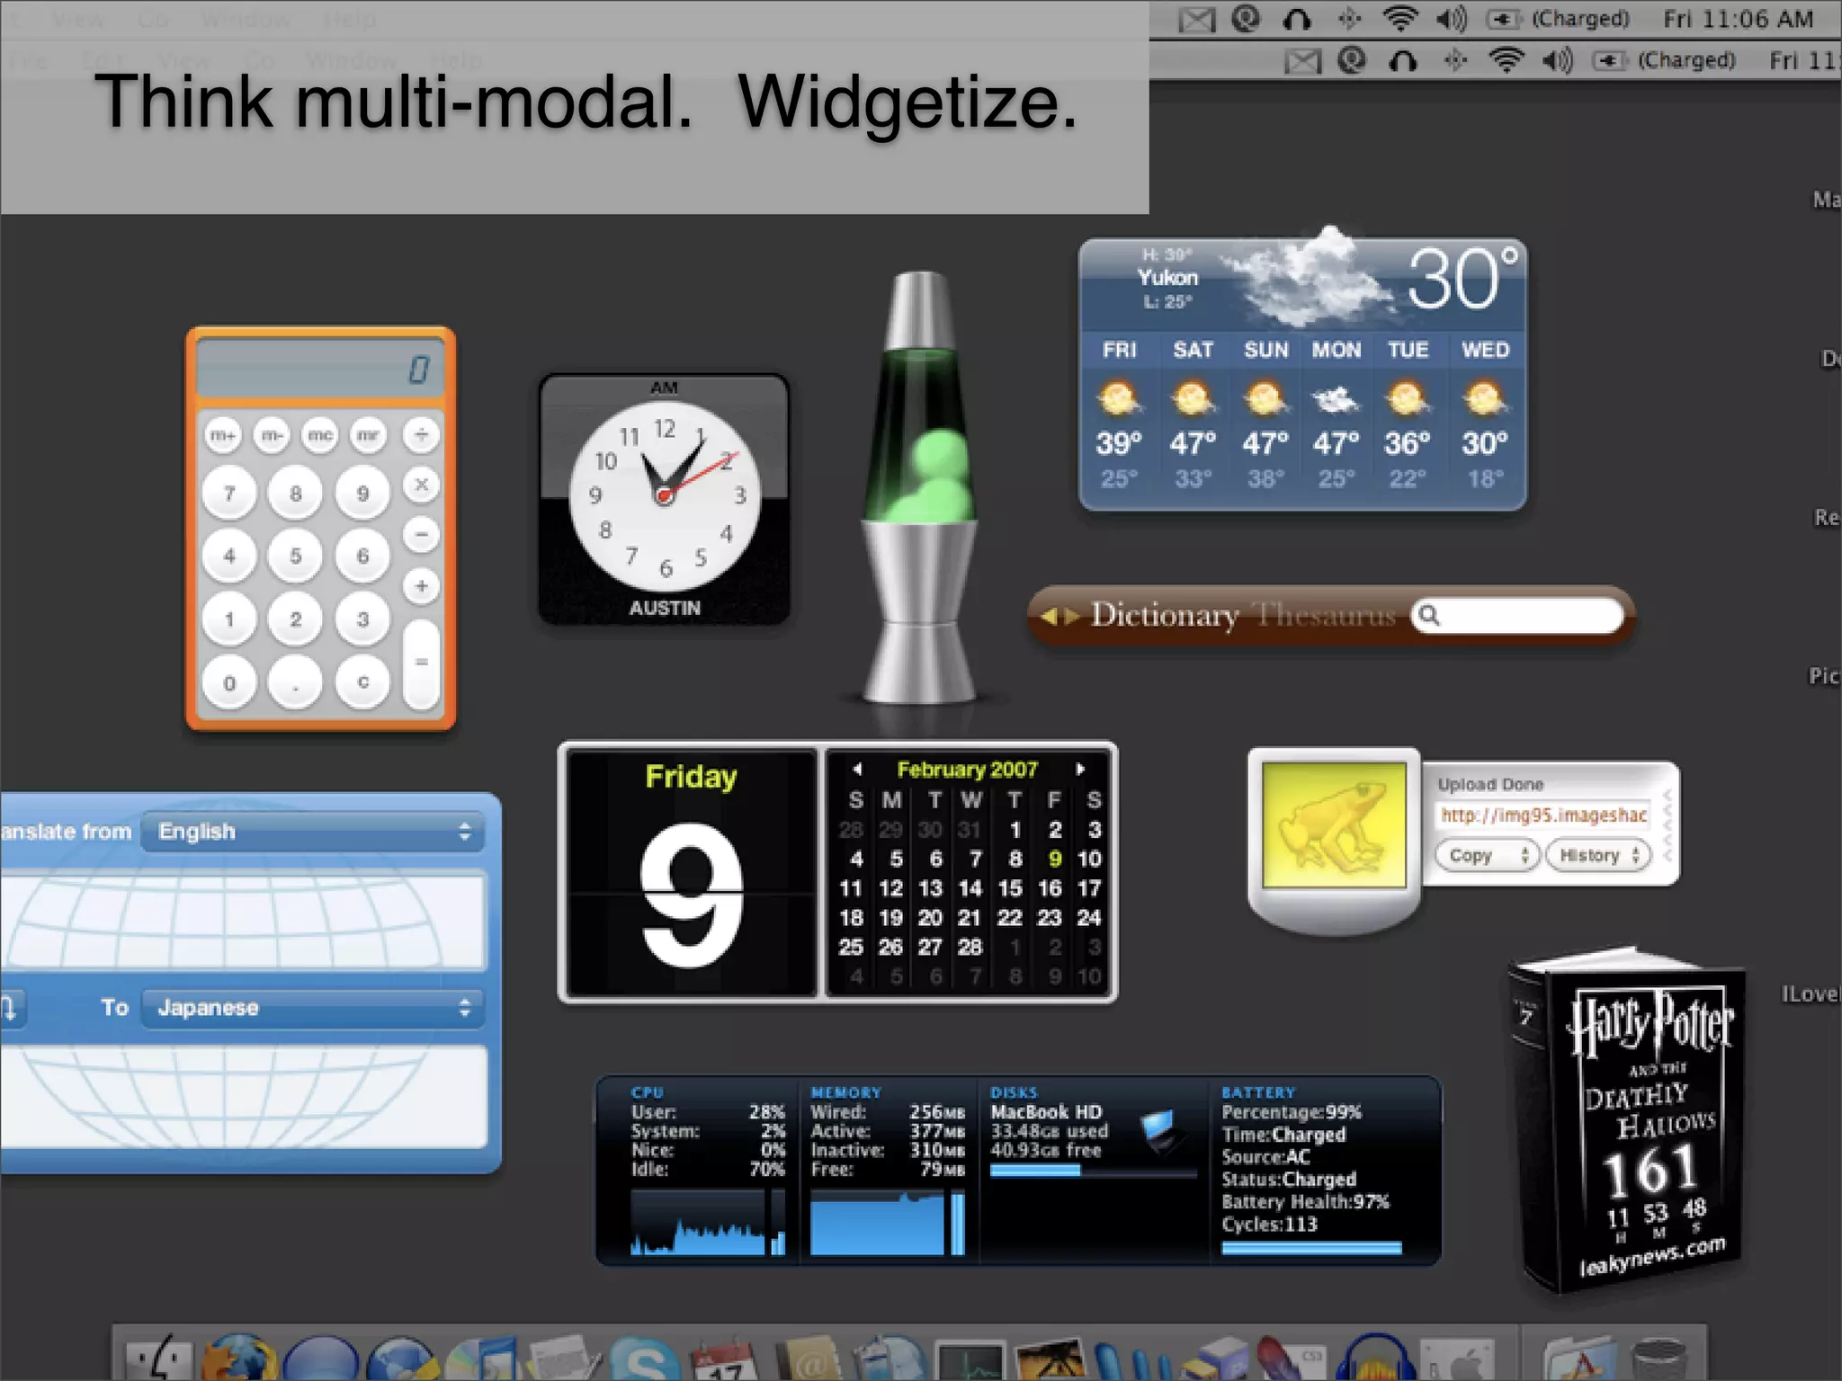Click the 5 key on the calculator
Image resolution: width=1842 pixels, height=1381 pixels.
296,556
